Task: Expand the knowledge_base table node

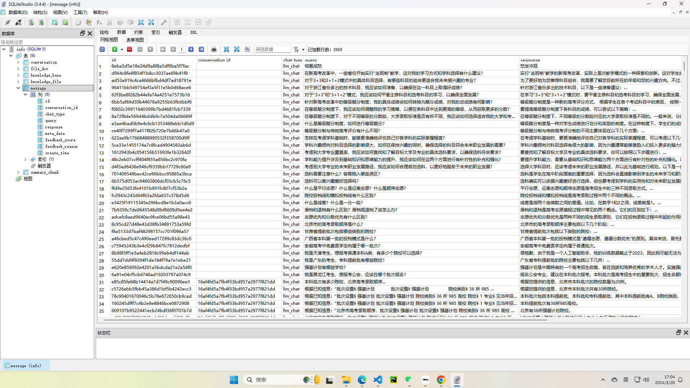Action: (x=18, y=75)
